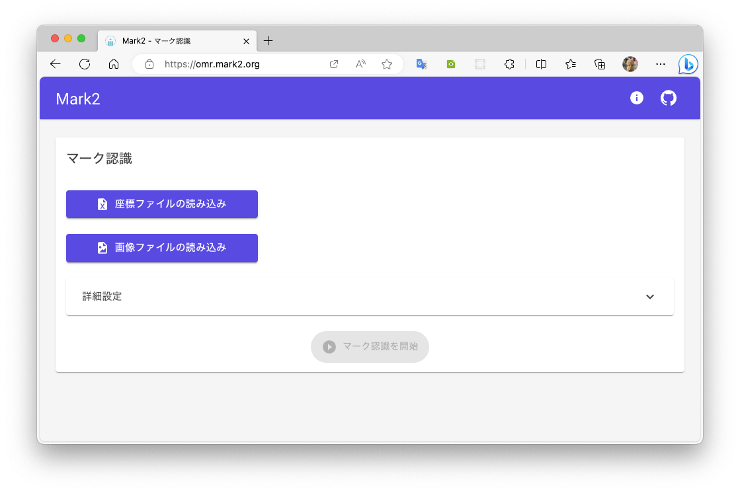
Task: Add page to favorites with the star icon
Action: click(x=387, y=64)
